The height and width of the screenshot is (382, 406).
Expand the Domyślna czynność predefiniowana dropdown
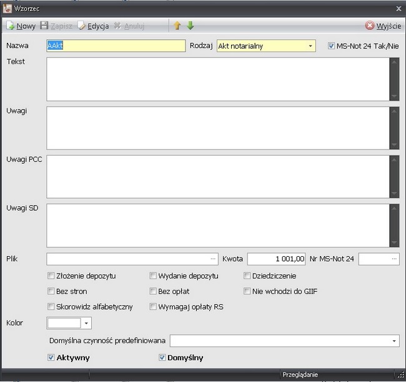coord(395,341)
